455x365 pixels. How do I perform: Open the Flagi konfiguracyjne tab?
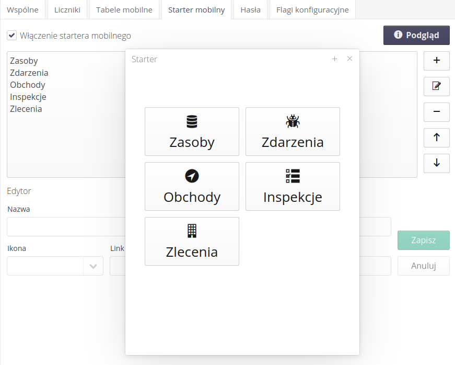pos(312,10)
